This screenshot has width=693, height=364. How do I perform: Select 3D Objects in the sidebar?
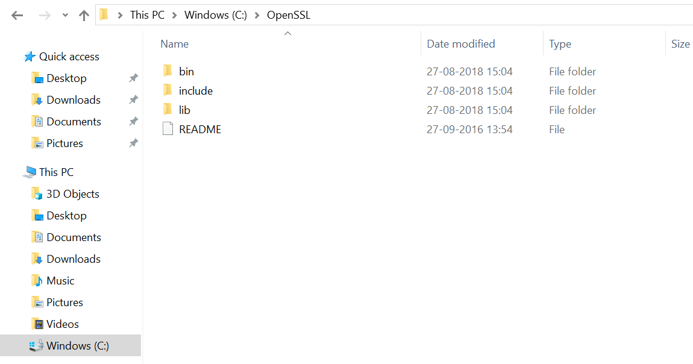pyautogui.click(x=73, y=193)
